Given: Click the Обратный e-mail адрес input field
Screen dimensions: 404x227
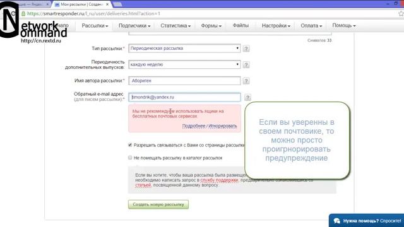Looking at the screenshot, I should (184, 97).
